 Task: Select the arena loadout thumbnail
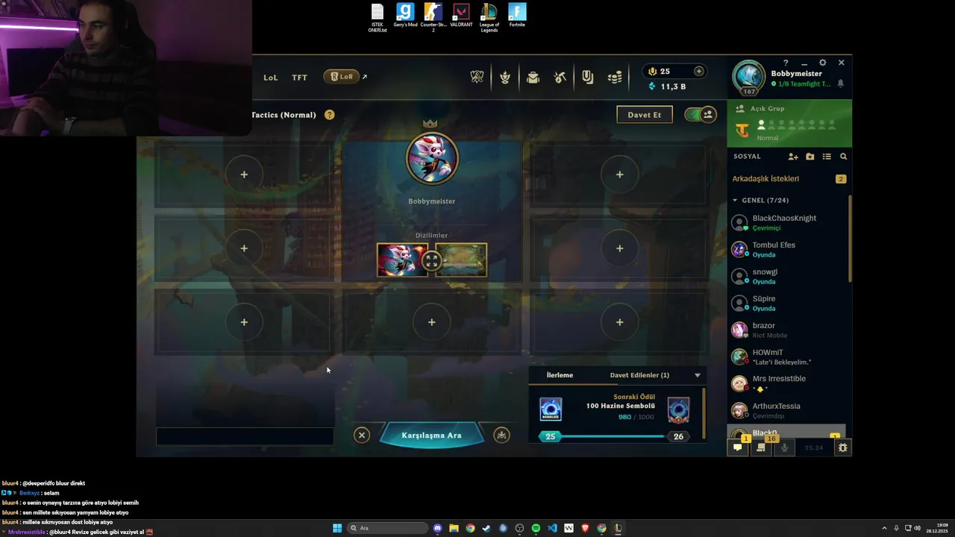point(461,260)
